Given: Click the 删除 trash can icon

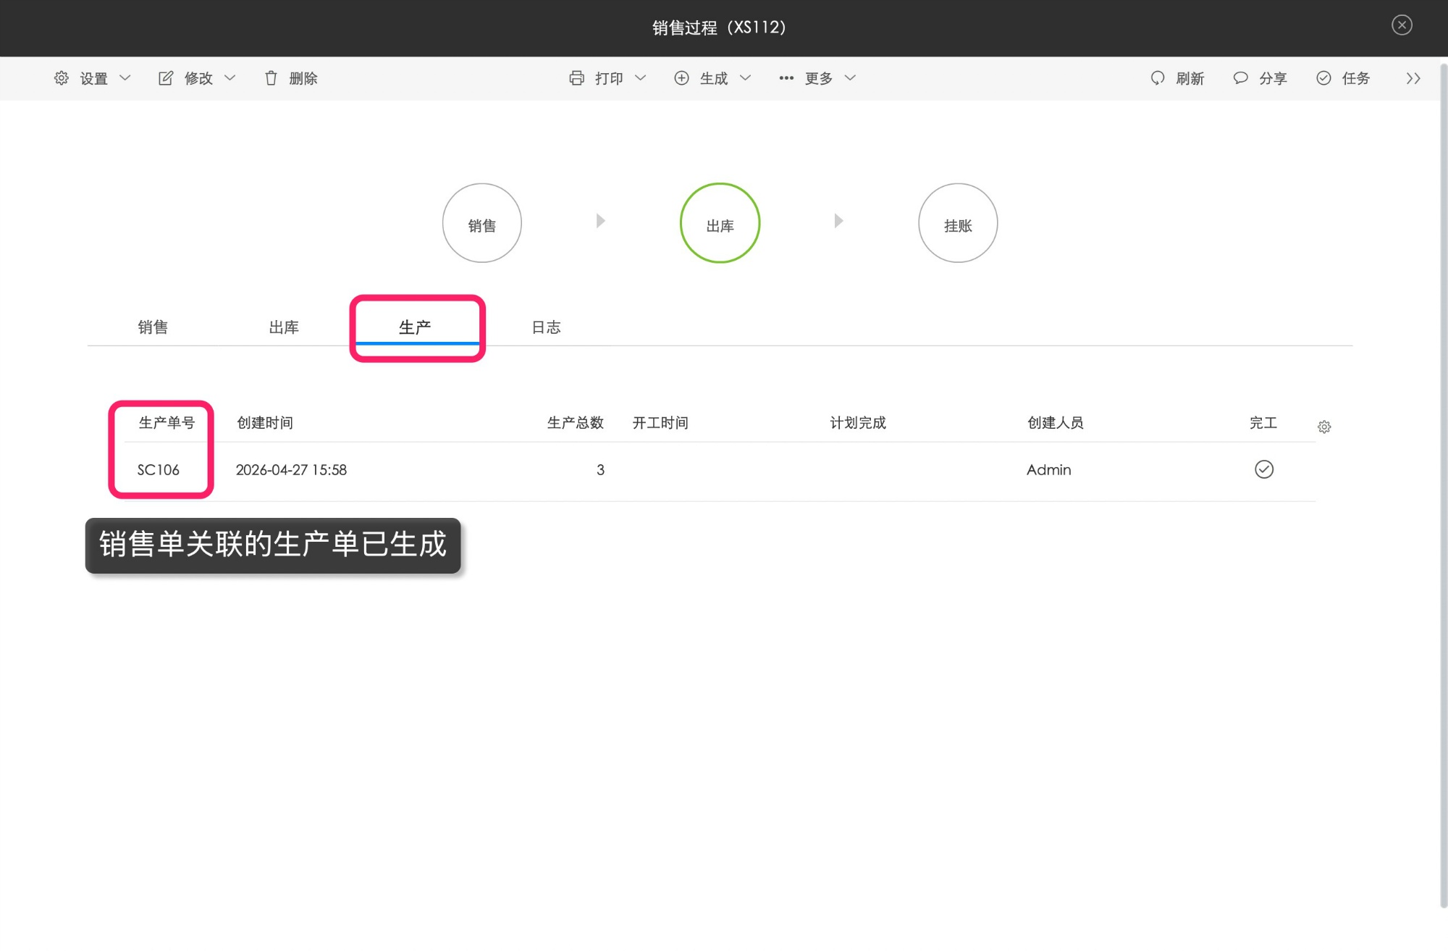Looking at the screenshot, I should click(x=271, y=78).
